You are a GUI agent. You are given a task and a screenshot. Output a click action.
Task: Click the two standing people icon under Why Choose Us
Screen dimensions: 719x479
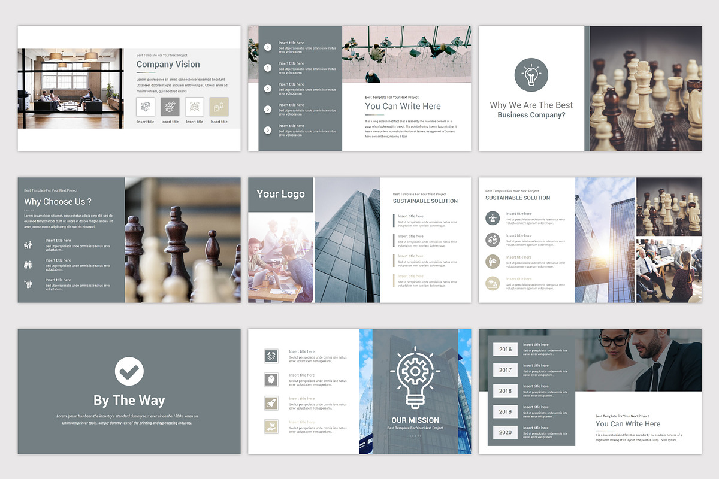coord(28,264)
